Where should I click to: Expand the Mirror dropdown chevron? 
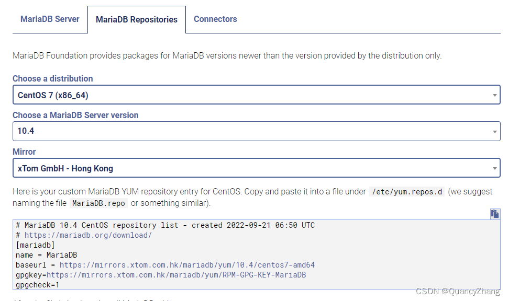494,168
